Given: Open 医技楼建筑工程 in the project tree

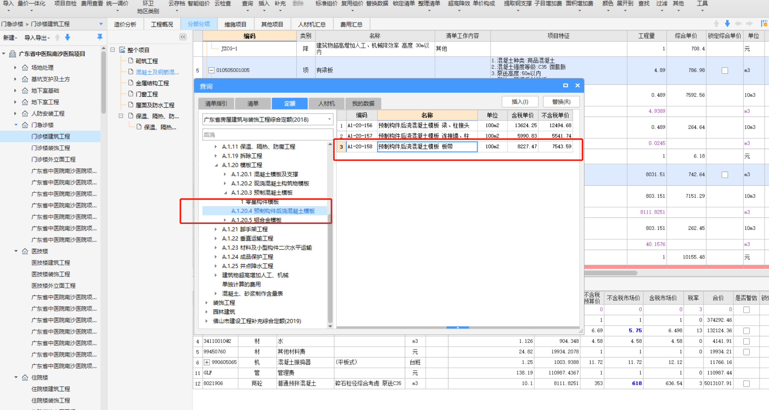Looking at the screenshot, I should (x=51, y=263).
